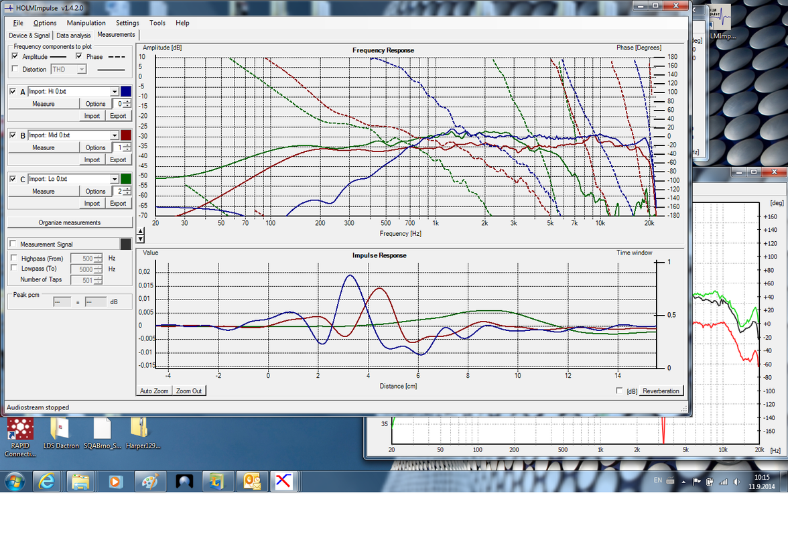Open the Action Center flag icon
Screen dimensions: 788x536
[697, 482]
